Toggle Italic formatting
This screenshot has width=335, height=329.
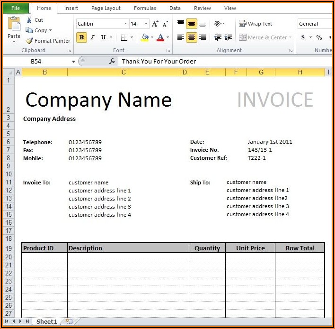(x=92, y=37)
